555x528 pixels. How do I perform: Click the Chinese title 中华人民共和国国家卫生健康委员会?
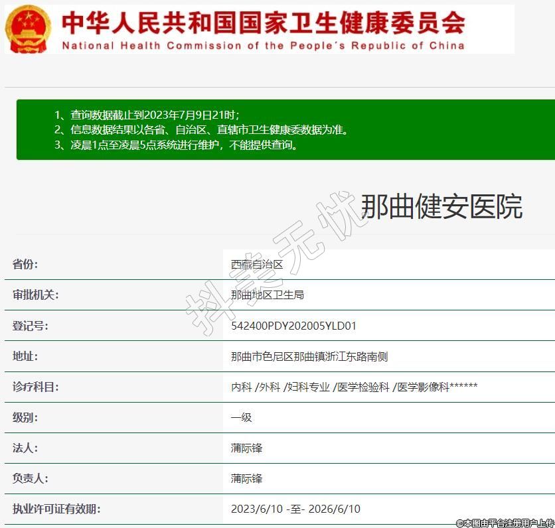tap(263, 23)
